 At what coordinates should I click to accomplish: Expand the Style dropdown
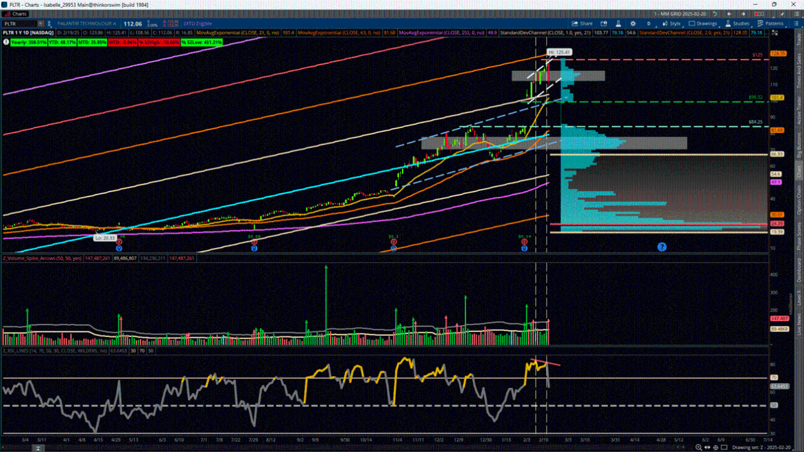671,23
